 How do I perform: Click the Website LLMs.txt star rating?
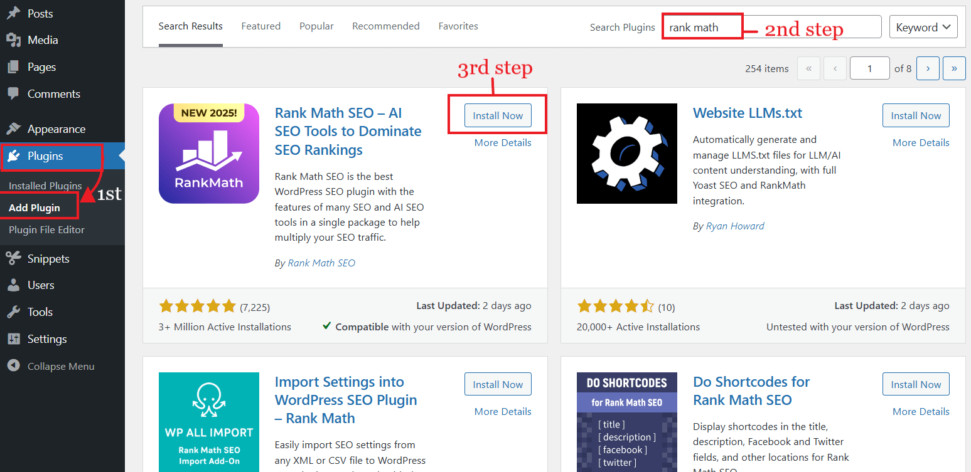pyautogui.click(x=616, y=307)
